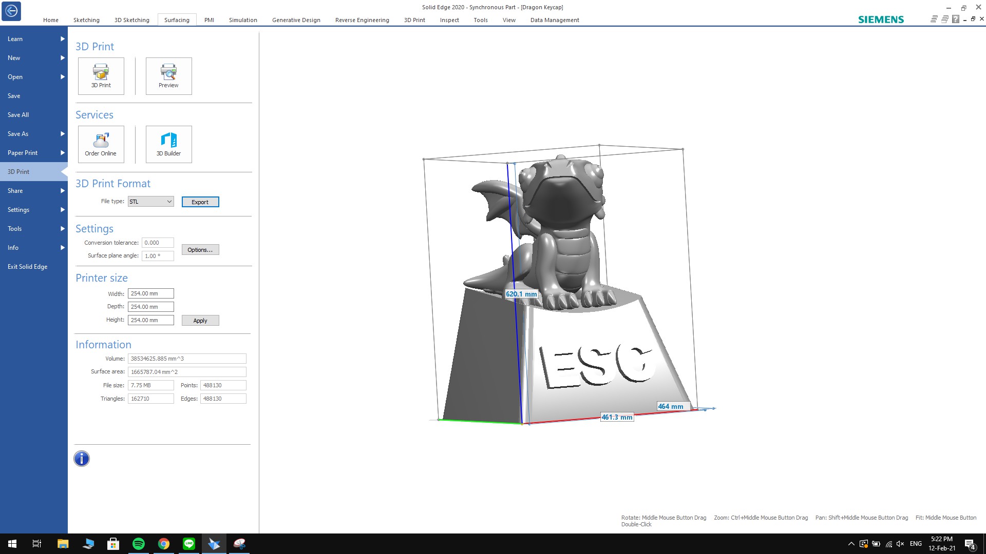Viewport: 986px width, 554px height.
Task: Show hidden system tray icons
Action: tap(851, 544)
